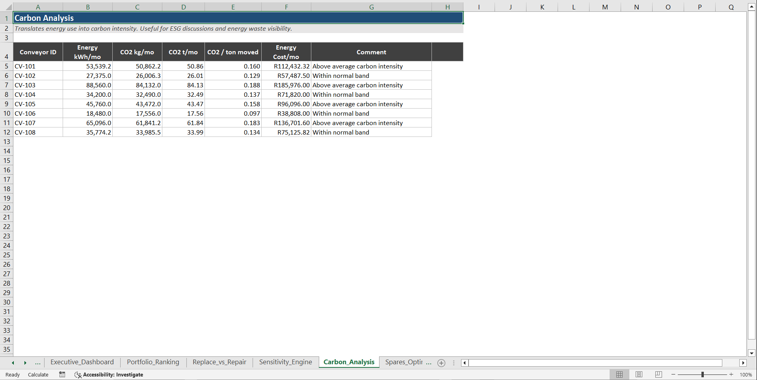Click the horizontal scrollbar right arrow
The image size is (757, 380).
coord(743,363)
